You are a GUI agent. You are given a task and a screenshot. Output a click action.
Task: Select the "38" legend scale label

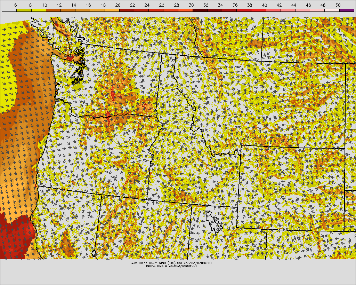tap(250, 5)
